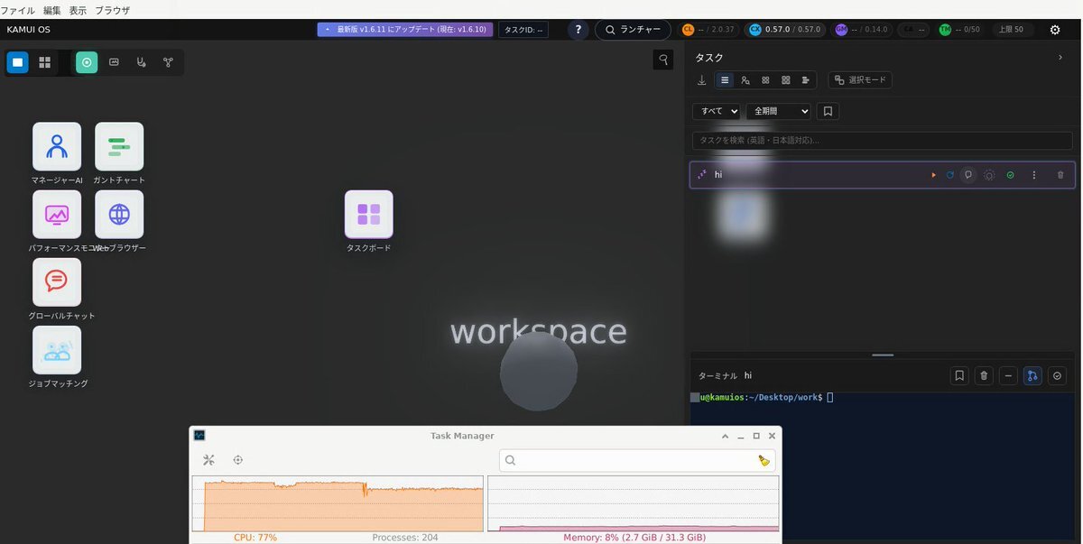Image resolution: width=1083 pixels, height=544 pixels.
Task: Switch to grid layout view toggle
Action: tap(44, 62)
